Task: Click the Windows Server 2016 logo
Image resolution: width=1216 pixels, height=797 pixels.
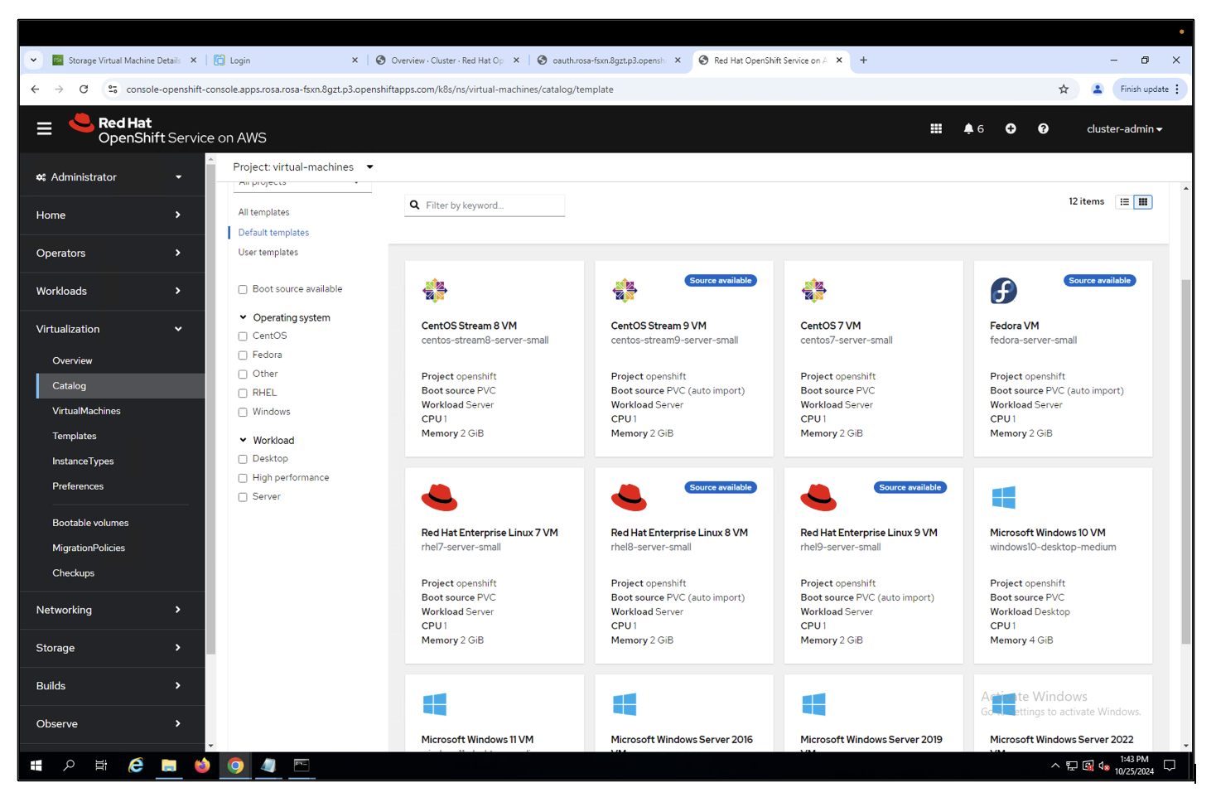Action: click(x=625, y=704)
